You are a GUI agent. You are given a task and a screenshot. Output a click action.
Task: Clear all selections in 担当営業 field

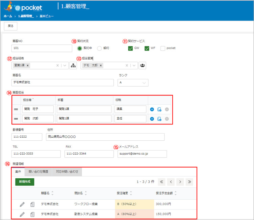click(127, 65)
